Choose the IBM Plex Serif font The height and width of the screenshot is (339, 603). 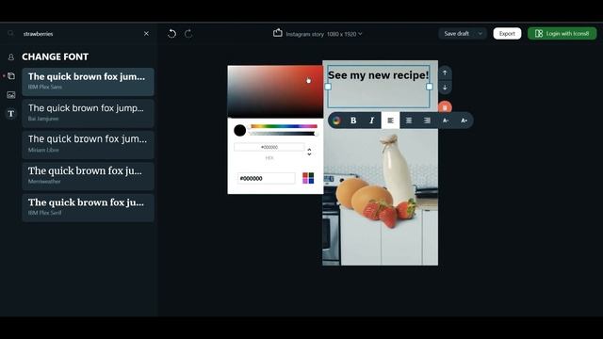88,207
